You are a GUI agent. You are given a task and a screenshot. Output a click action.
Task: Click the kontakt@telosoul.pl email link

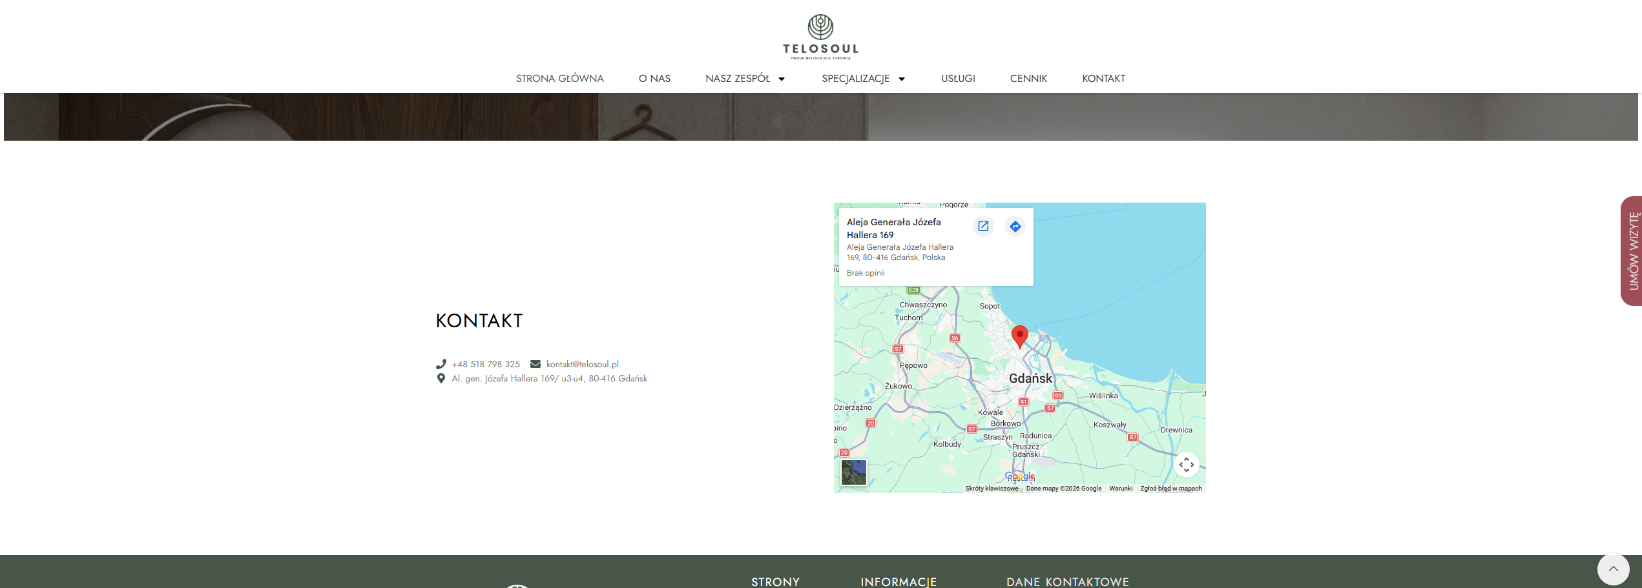(582, 364)
